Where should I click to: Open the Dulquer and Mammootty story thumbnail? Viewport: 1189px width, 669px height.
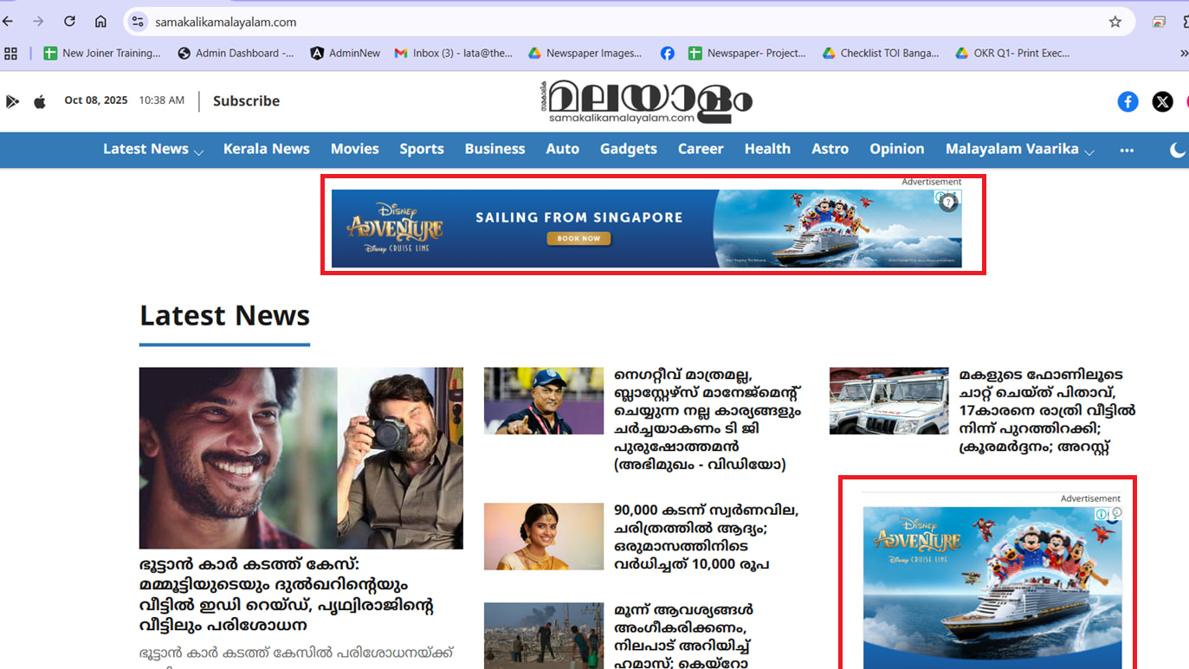(300, 458)
